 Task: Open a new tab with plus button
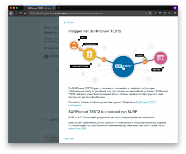(59, 8)
